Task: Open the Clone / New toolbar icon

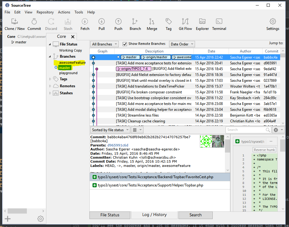Action: (15, 24)
